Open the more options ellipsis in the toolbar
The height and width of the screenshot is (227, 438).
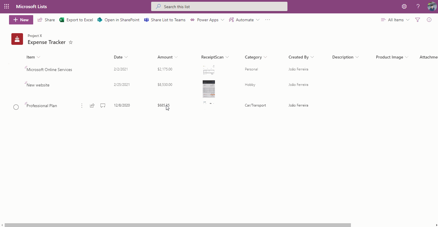coord(267,19)
